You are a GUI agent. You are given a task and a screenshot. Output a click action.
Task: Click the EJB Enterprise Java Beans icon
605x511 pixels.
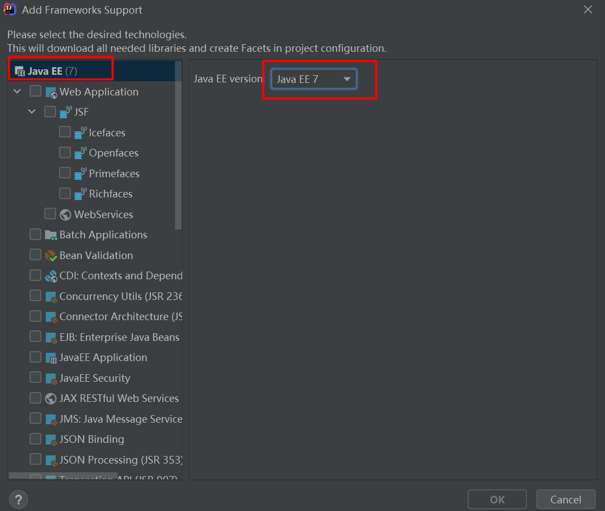click(x=51, y=338)
